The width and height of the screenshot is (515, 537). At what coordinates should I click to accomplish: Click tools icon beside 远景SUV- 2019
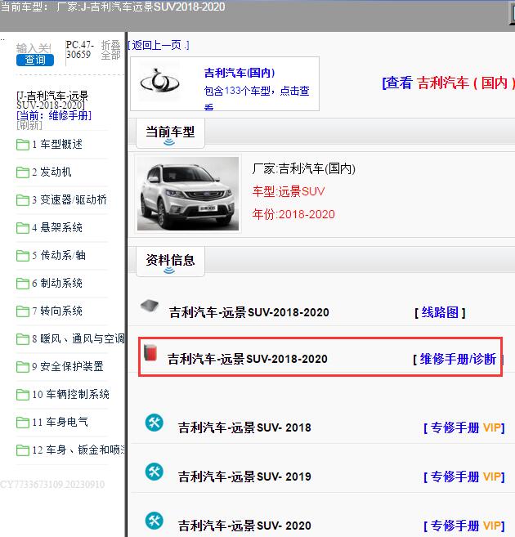[x=154, y=472]
